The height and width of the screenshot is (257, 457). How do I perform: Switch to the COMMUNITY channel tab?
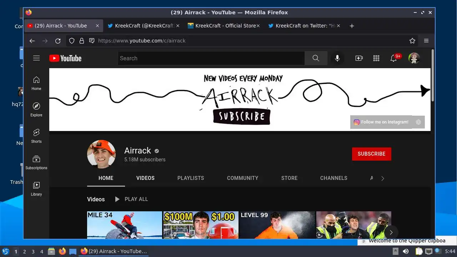[242, 178]
